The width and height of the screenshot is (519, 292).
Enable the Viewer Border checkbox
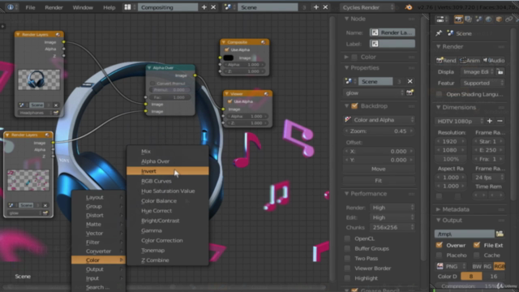[x=347, y=268]
